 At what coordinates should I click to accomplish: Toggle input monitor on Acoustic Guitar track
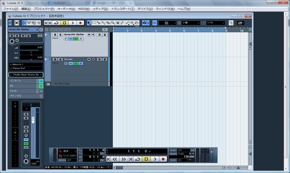pos(94,35)
